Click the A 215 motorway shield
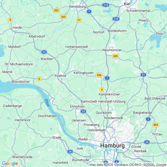 point(116,19)
